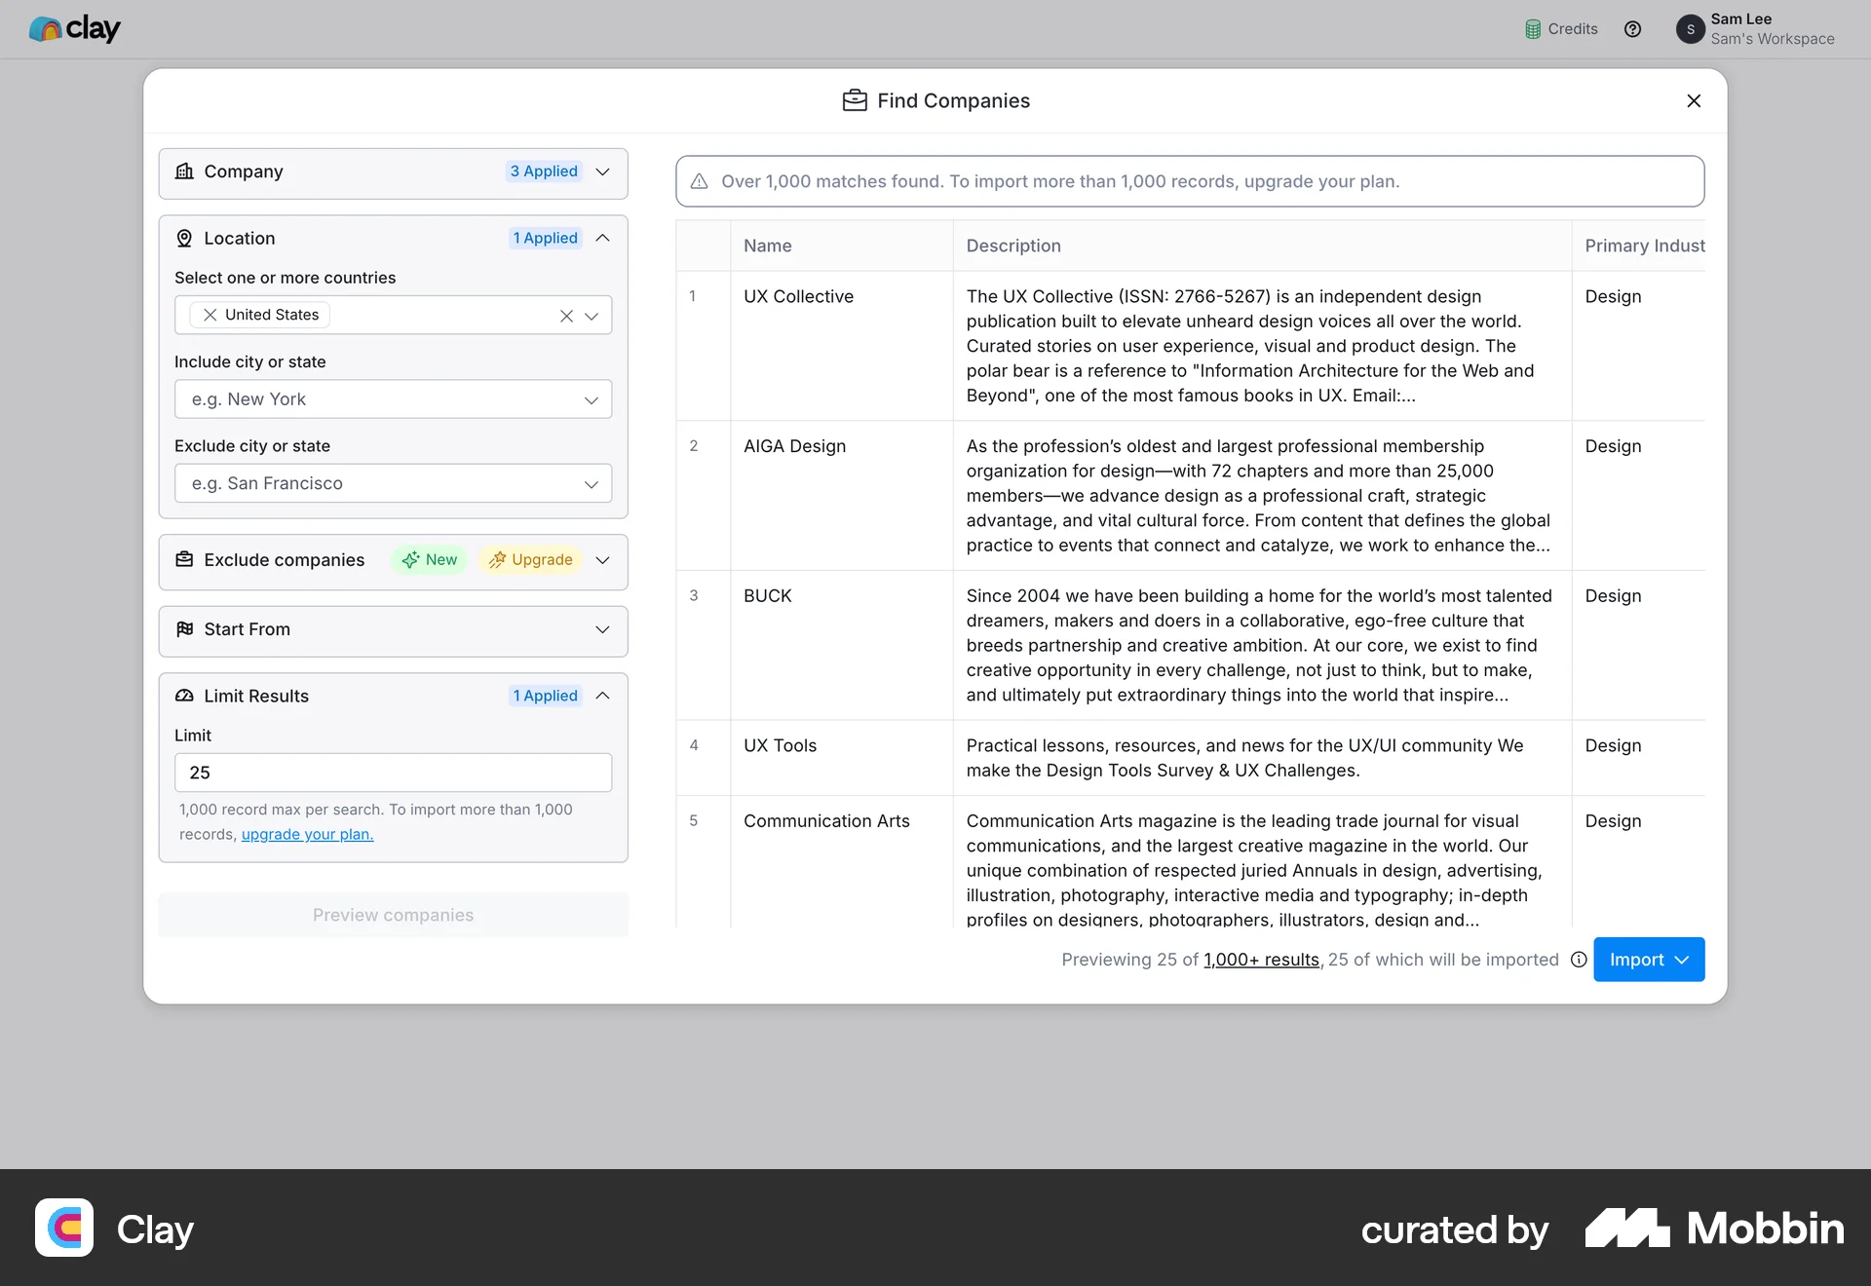This screenshot has width=1871, height=1286.
Task: Open the Import dropdown arrow
Action: click(1682, 960)
